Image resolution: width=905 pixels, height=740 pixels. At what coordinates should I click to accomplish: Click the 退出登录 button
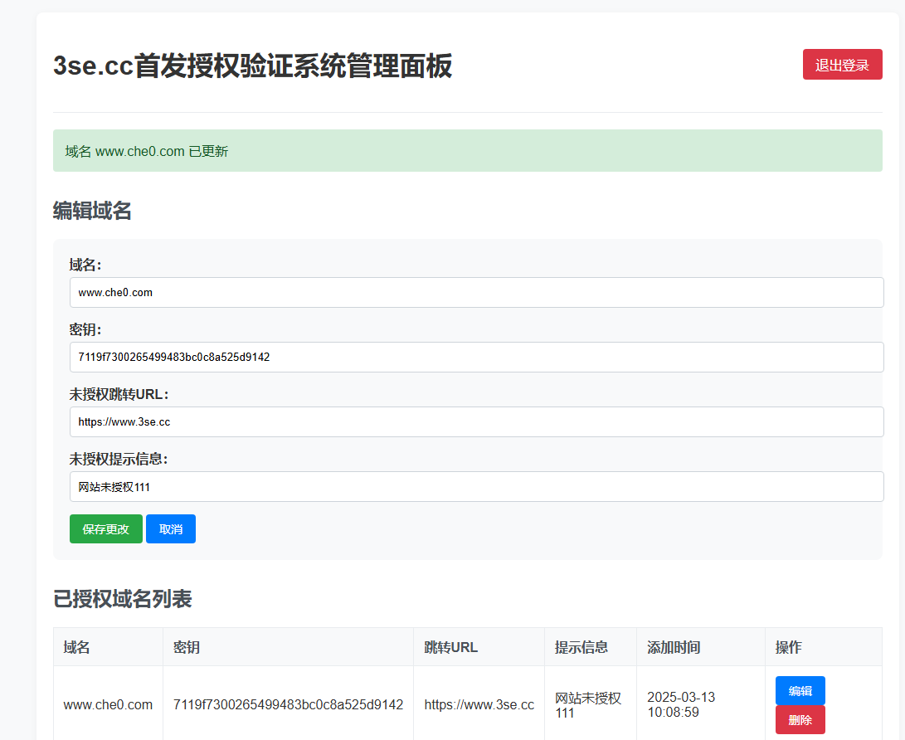tap(842, 64)
